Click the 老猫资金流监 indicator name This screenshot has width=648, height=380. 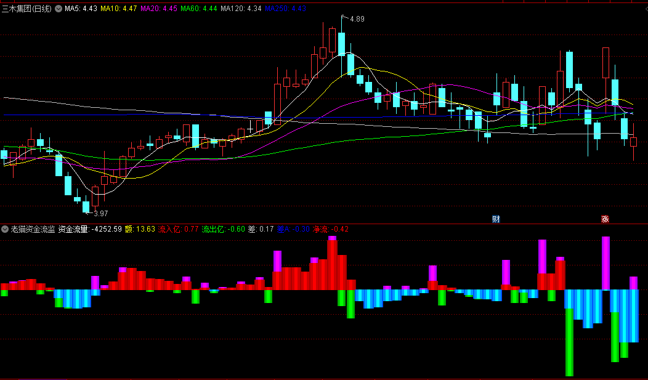[x=33, y=229]
